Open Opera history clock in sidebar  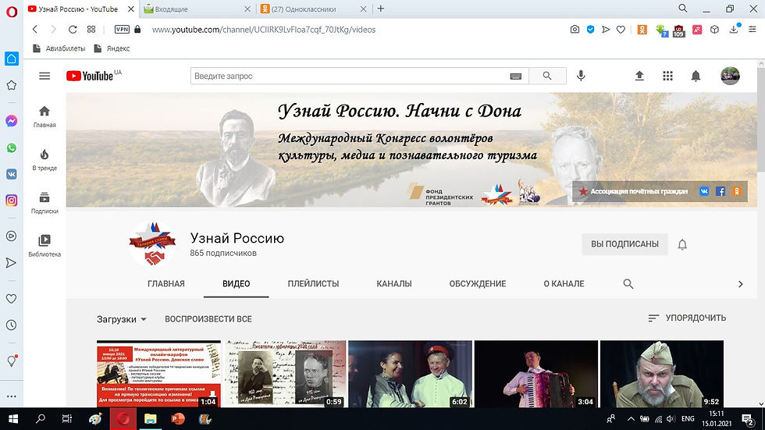point(11,325)
